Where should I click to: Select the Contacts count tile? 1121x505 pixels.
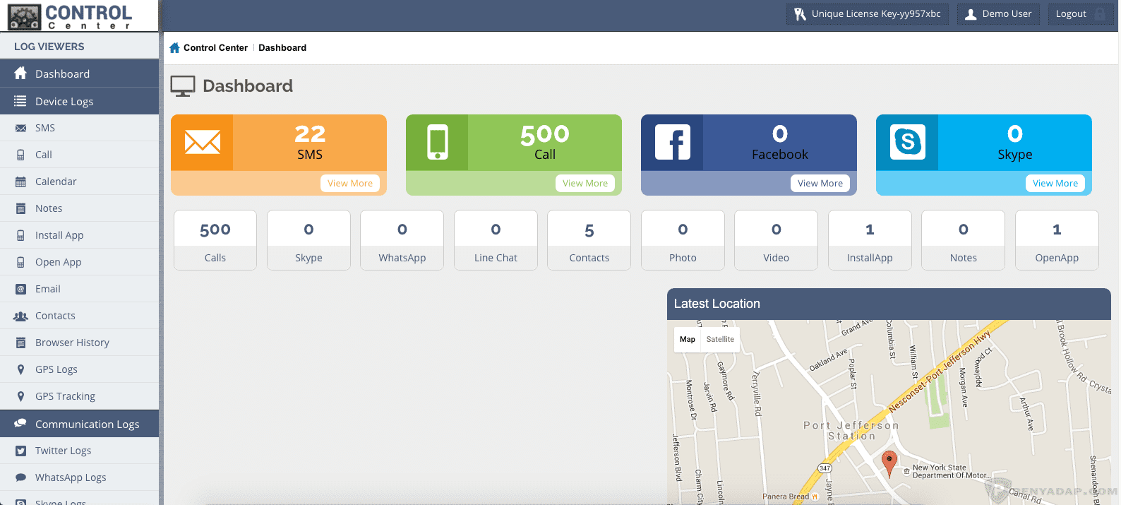click(x=589, y=240)
